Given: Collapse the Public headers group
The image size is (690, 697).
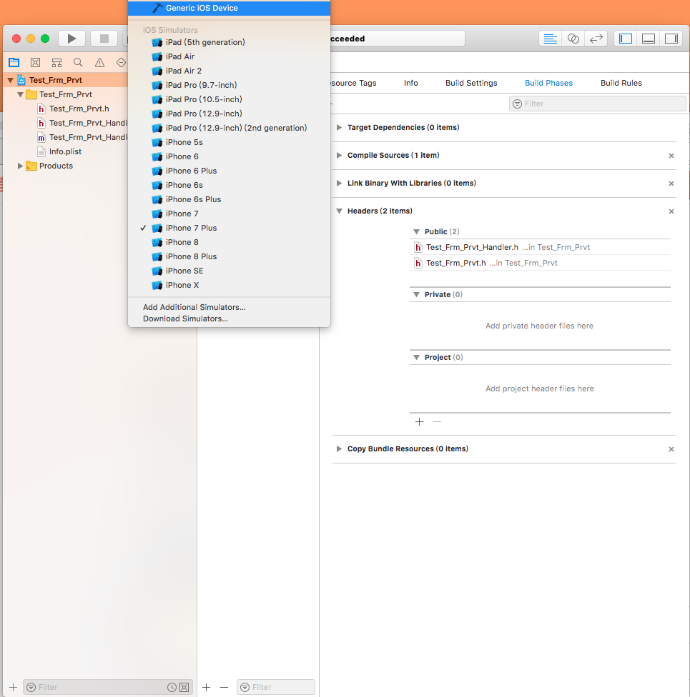Looking at the screenshot, I should click(417, 231).
